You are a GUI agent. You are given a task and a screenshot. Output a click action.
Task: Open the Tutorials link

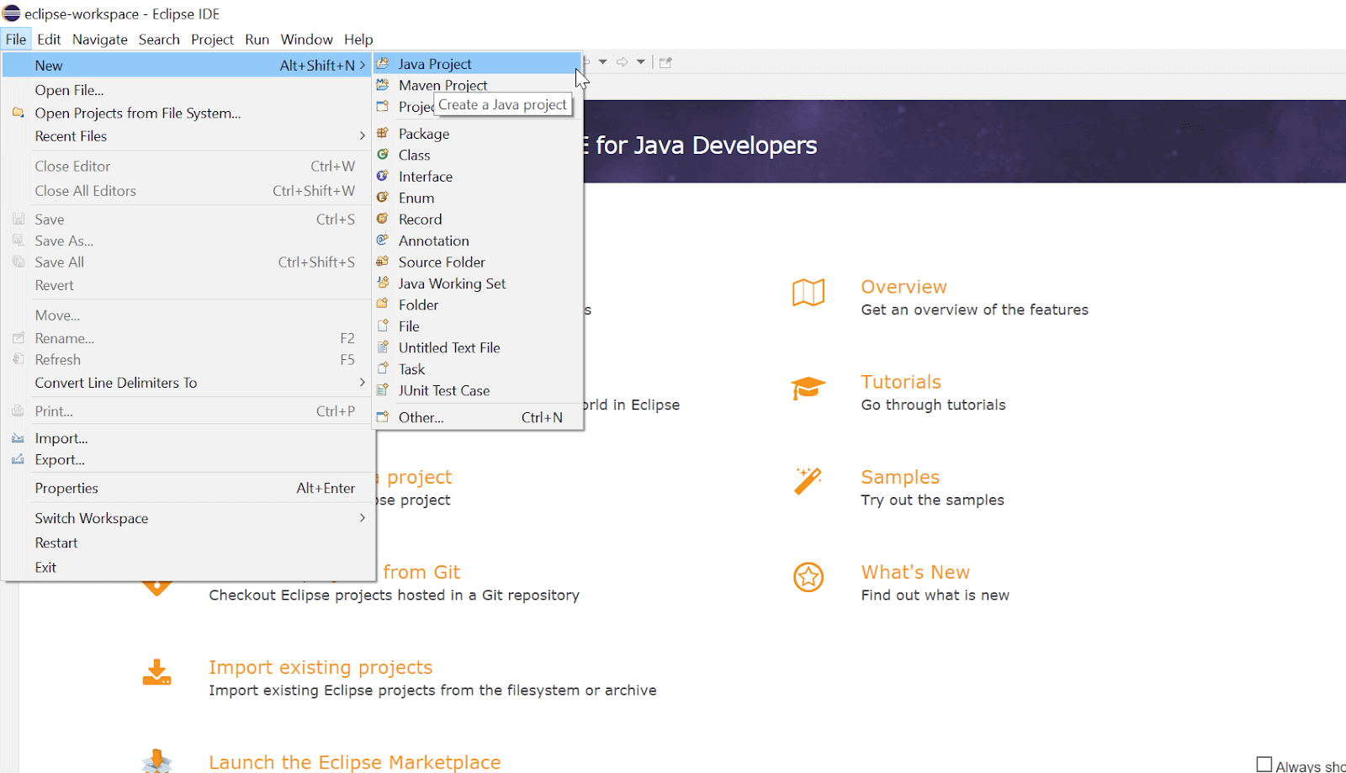901,382
